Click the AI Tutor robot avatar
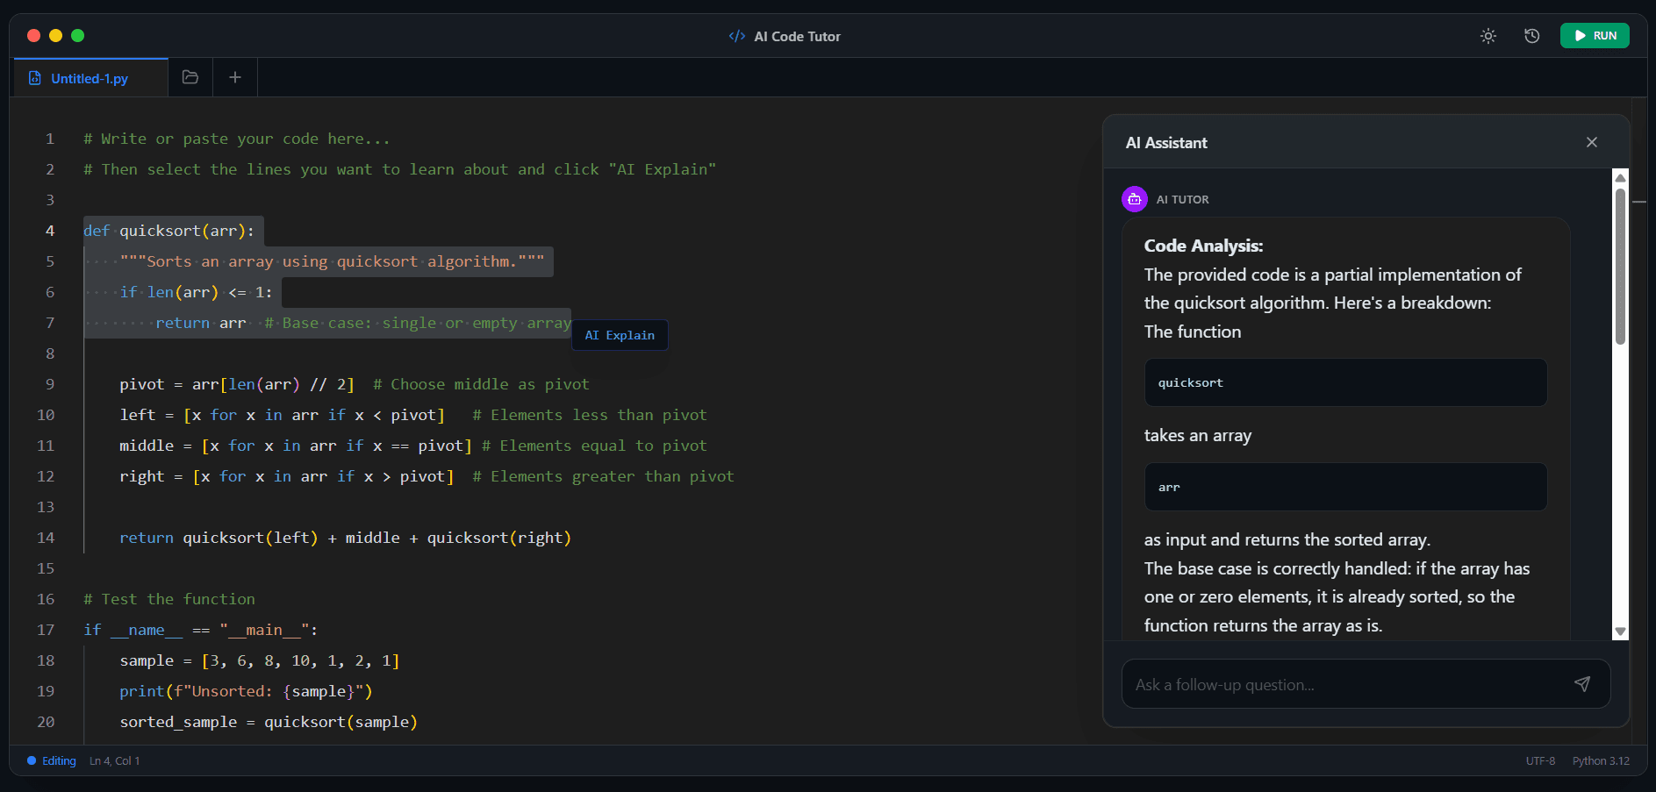The height and width of the screenshot is (792, 1656). pyautogui.click(x=1135, y=199)
